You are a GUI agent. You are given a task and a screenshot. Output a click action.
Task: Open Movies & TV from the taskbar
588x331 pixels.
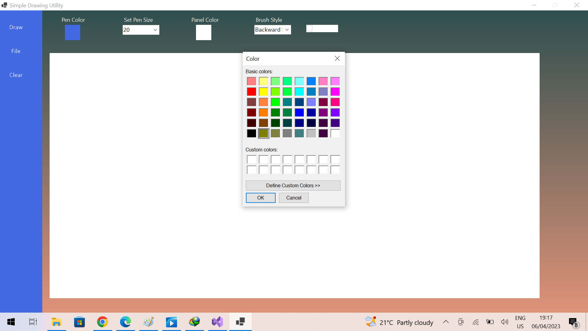[171, 322]
